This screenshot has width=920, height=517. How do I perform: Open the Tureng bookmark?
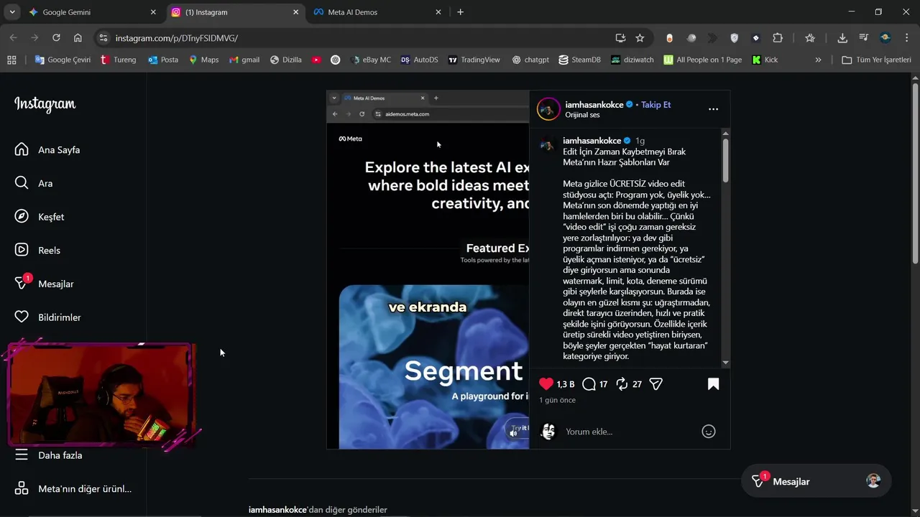[118, 60]
